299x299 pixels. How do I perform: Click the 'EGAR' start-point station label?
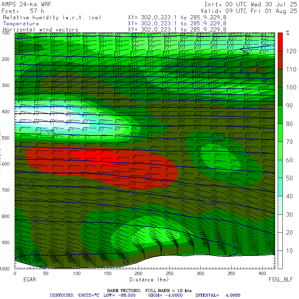pyautogui.click(x=30, y=279)
